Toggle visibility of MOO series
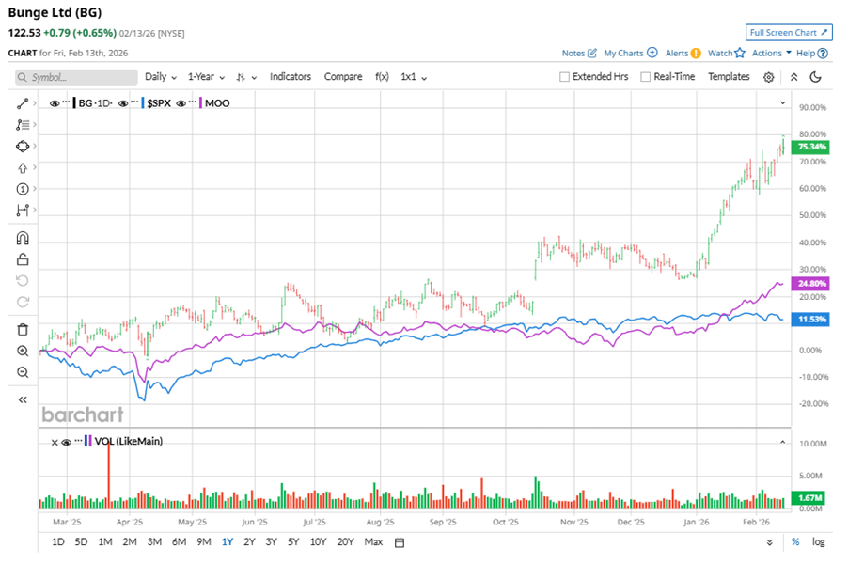848x563 pixels. [181, 103]
